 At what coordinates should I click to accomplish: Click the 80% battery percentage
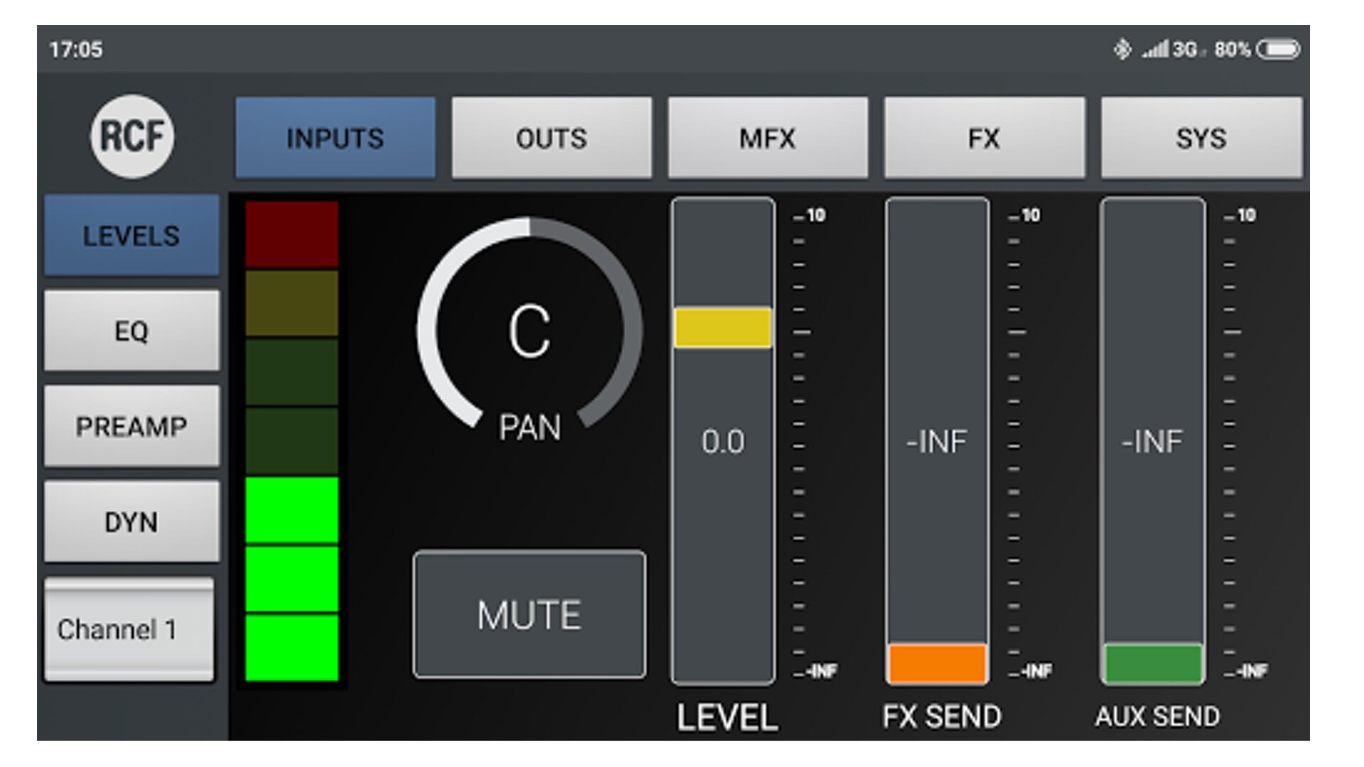tap(1233, 50)
